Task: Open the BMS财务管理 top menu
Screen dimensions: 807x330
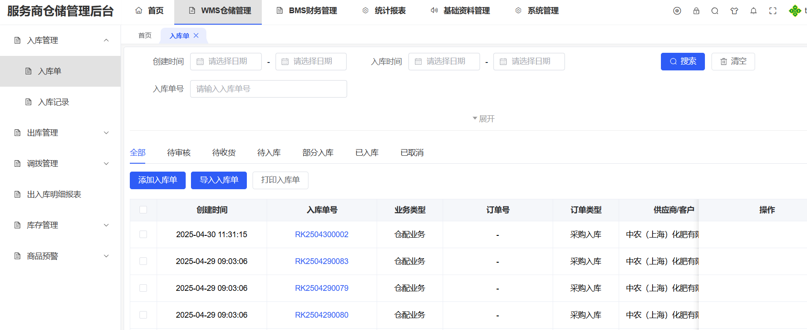Action: click(x=307, y=11)
